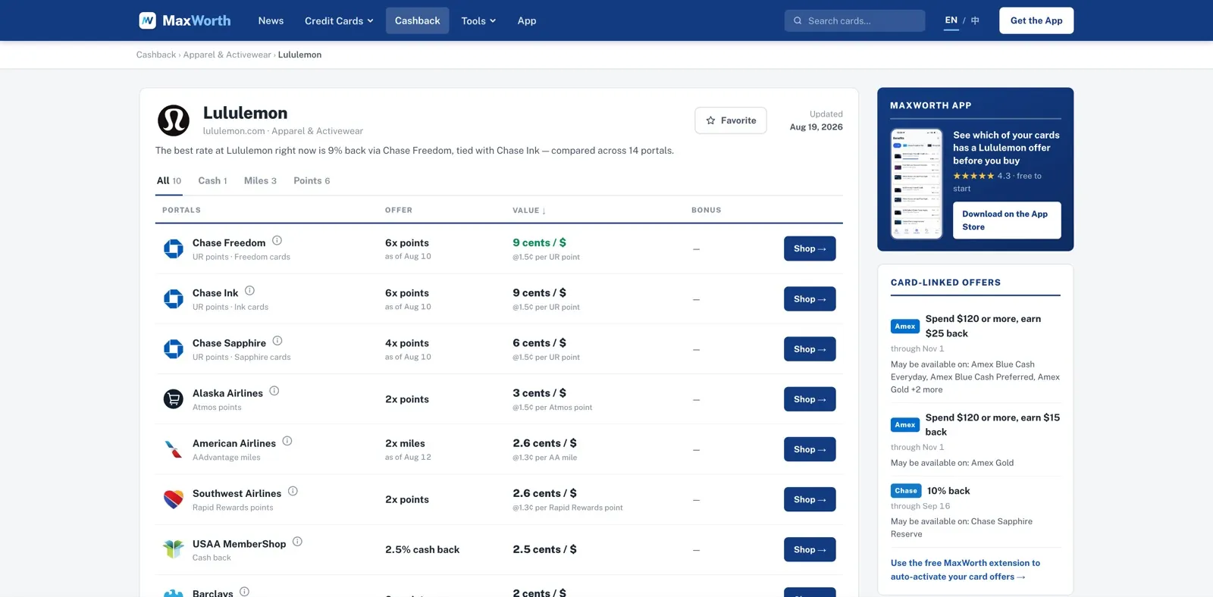The height and width of the screenshot is (597, 1213).
Task: Go to Apparel & Activewear breadcrumb
Action: pos(227,55)
